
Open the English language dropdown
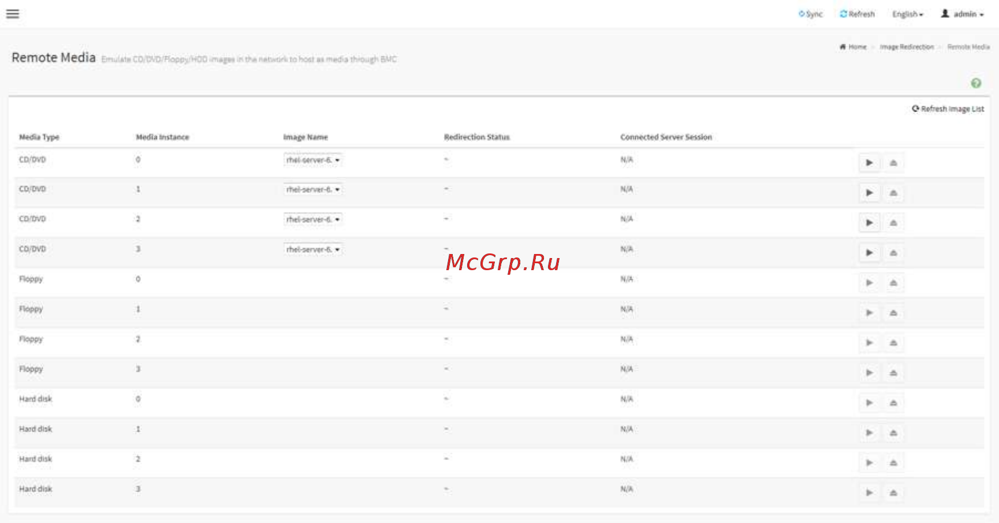tap(907, 14)
